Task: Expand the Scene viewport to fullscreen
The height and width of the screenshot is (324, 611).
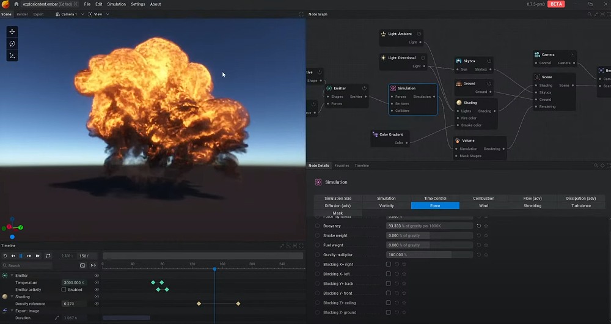Action: [301, 14]
